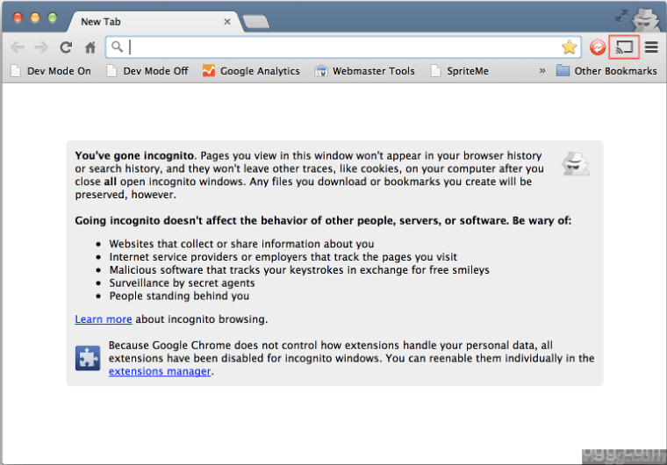Open a new tab with the blank tab button
The width and height of the screenshot is (667, 465).
coord(255,22)
